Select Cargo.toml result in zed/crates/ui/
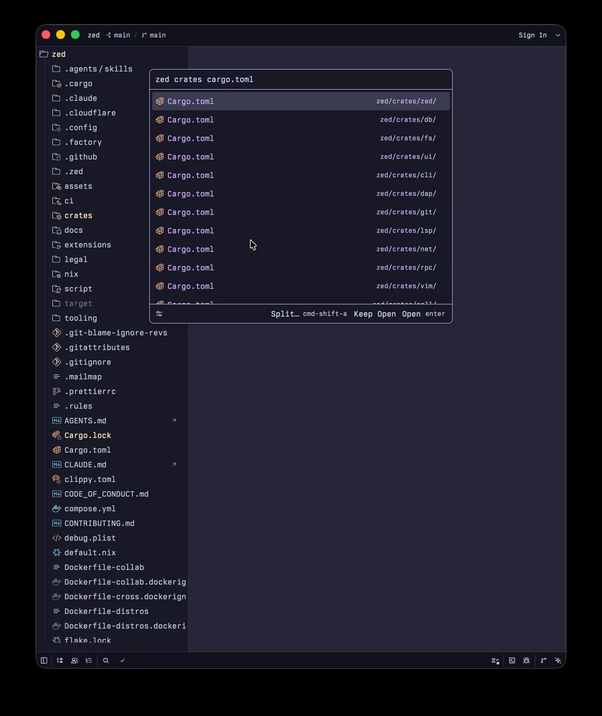 click(301, 157)
